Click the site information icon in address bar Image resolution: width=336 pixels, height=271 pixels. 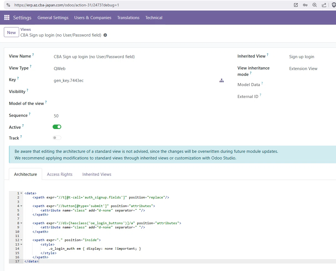pyautogui.click(x=8, y=5)
